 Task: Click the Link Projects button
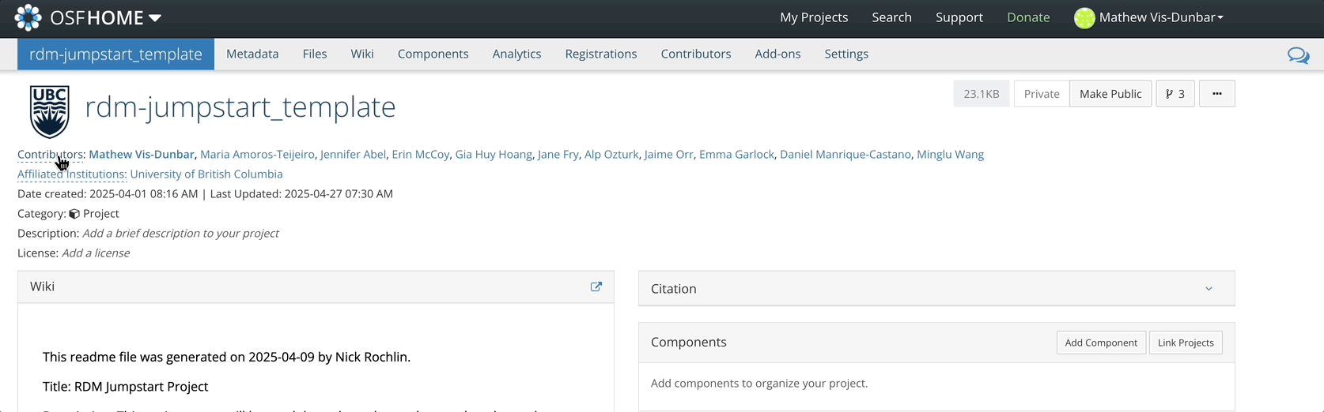[1186, 343]
